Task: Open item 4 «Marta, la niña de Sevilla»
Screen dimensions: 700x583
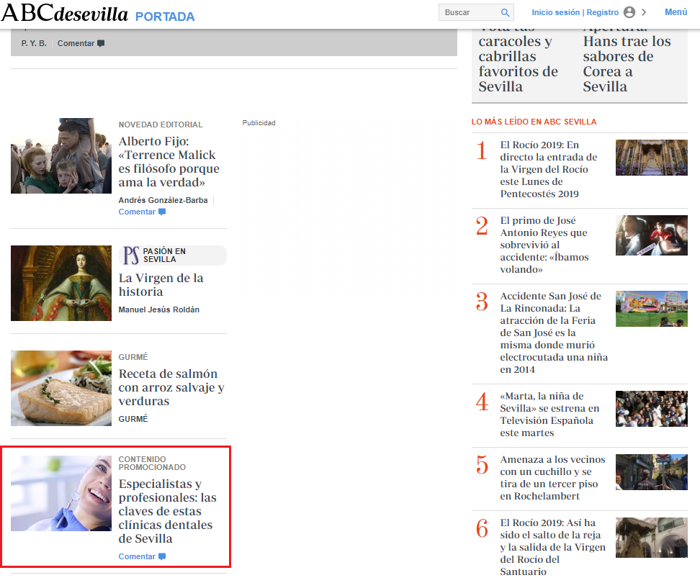Action: 549,415
